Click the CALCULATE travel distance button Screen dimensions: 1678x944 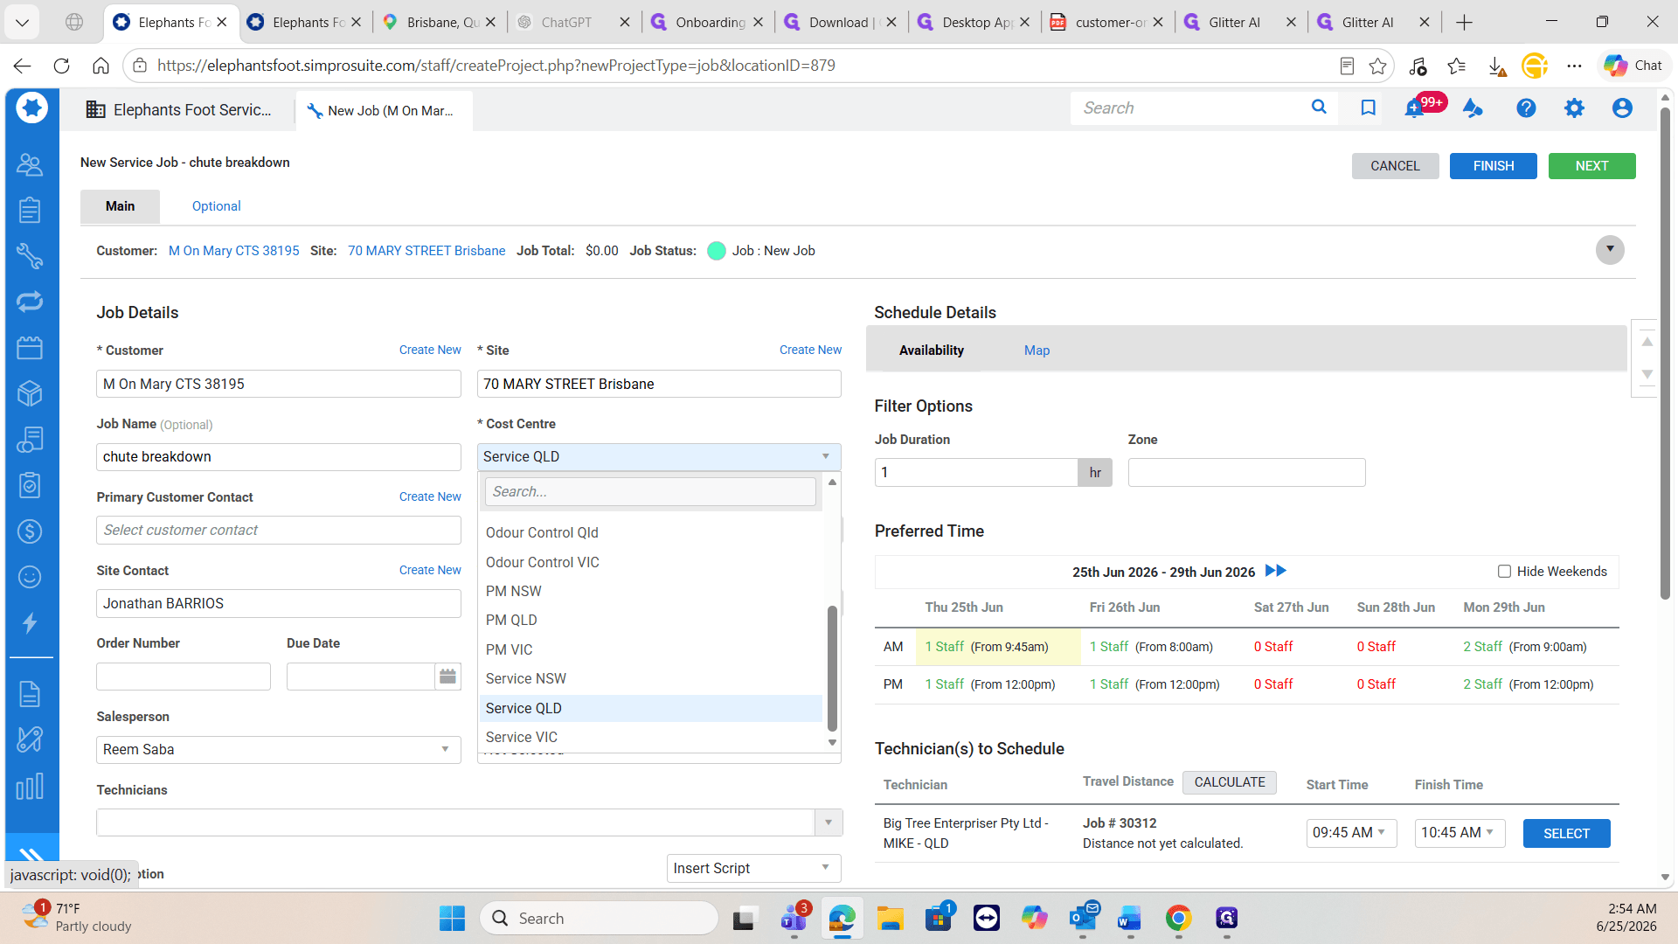click(1229, 782)
